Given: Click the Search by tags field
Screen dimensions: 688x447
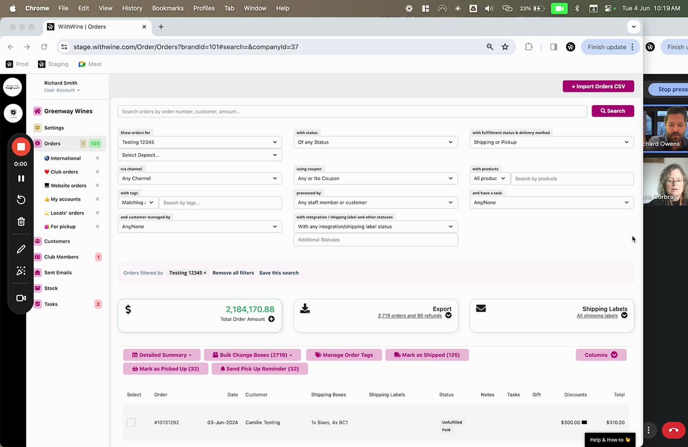Looking at the screenshot, I should pyautogui.click(x=220, y=203).
